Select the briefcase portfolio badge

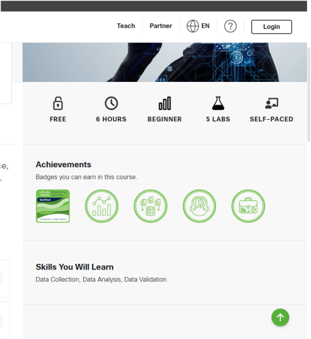(x=248, y=206)
